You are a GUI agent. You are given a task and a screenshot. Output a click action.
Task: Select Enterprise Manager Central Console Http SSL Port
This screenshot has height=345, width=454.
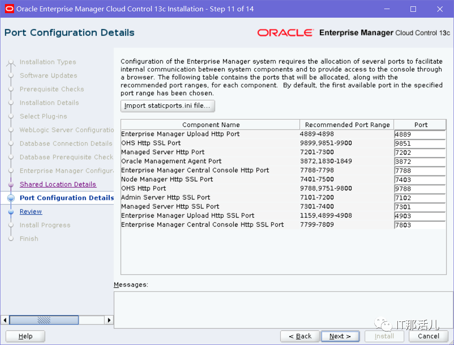pyautogui.click(x=203, y=224)
